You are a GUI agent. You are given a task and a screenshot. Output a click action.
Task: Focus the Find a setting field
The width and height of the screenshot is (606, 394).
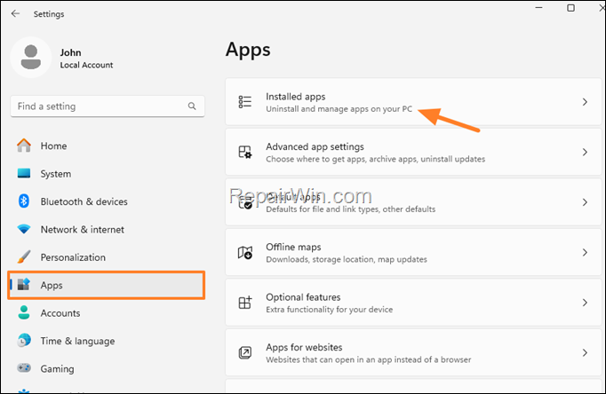(108, 106)
